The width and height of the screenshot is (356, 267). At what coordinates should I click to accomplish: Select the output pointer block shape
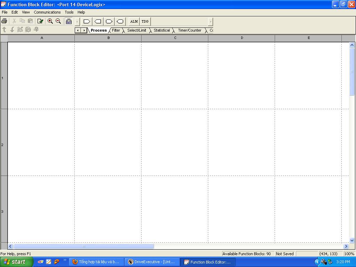coord(98,21)
